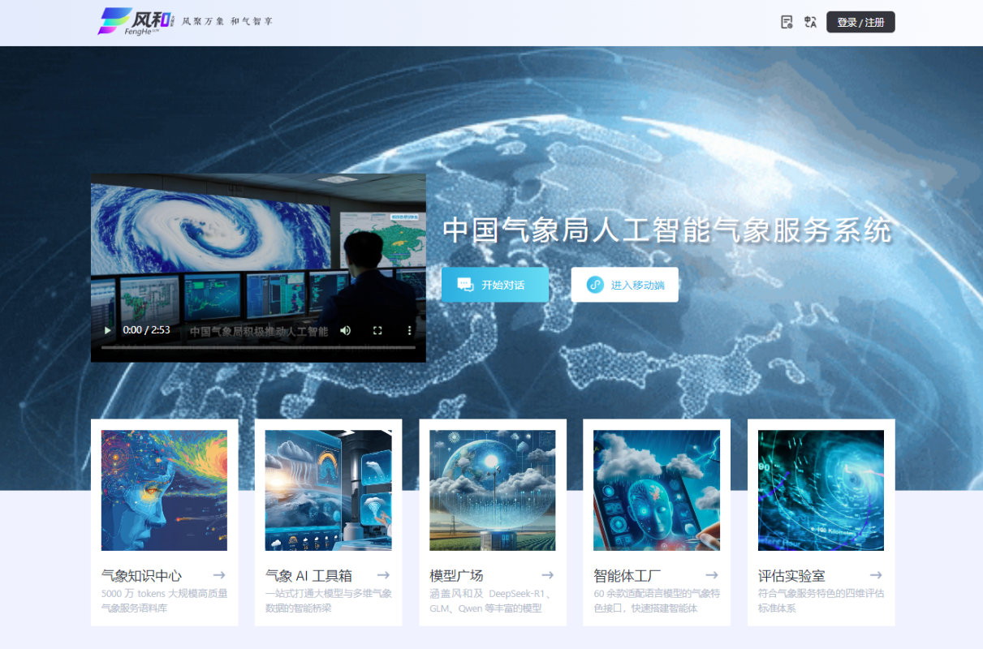Screen dimensions: 983x649
Task: Click the arrow next to 评估实验室
Action: point(876,575)
